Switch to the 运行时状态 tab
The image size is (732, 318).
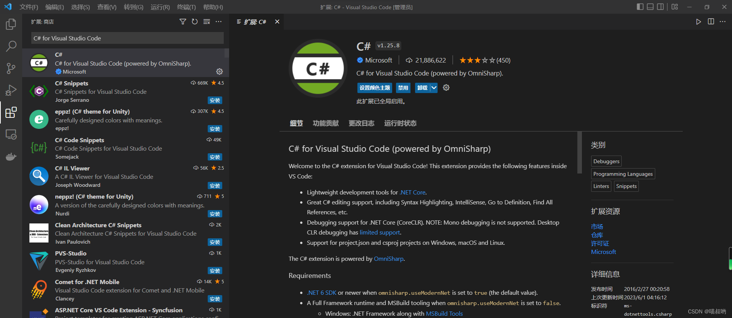pyautogui.click(x=400, y=123)
